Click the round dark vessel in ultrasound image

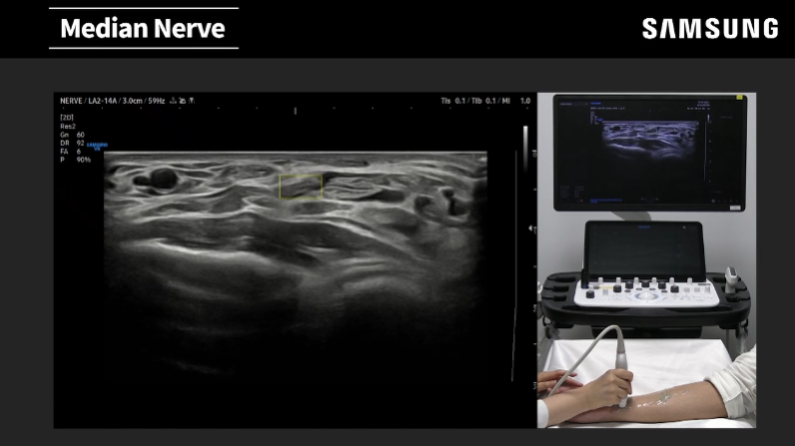pyautogui.click(x=163, y=179)
